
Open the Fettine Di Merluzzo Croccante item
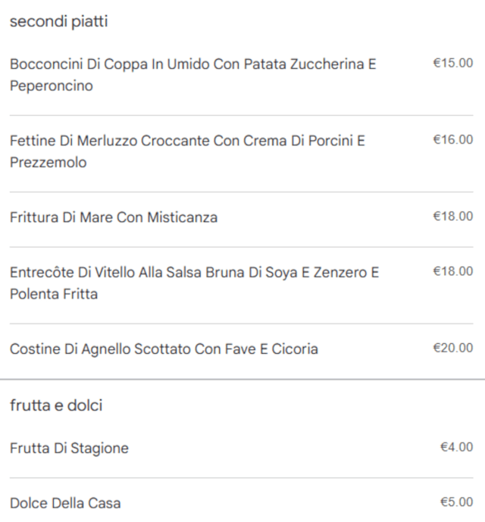(x=187, y=141)
